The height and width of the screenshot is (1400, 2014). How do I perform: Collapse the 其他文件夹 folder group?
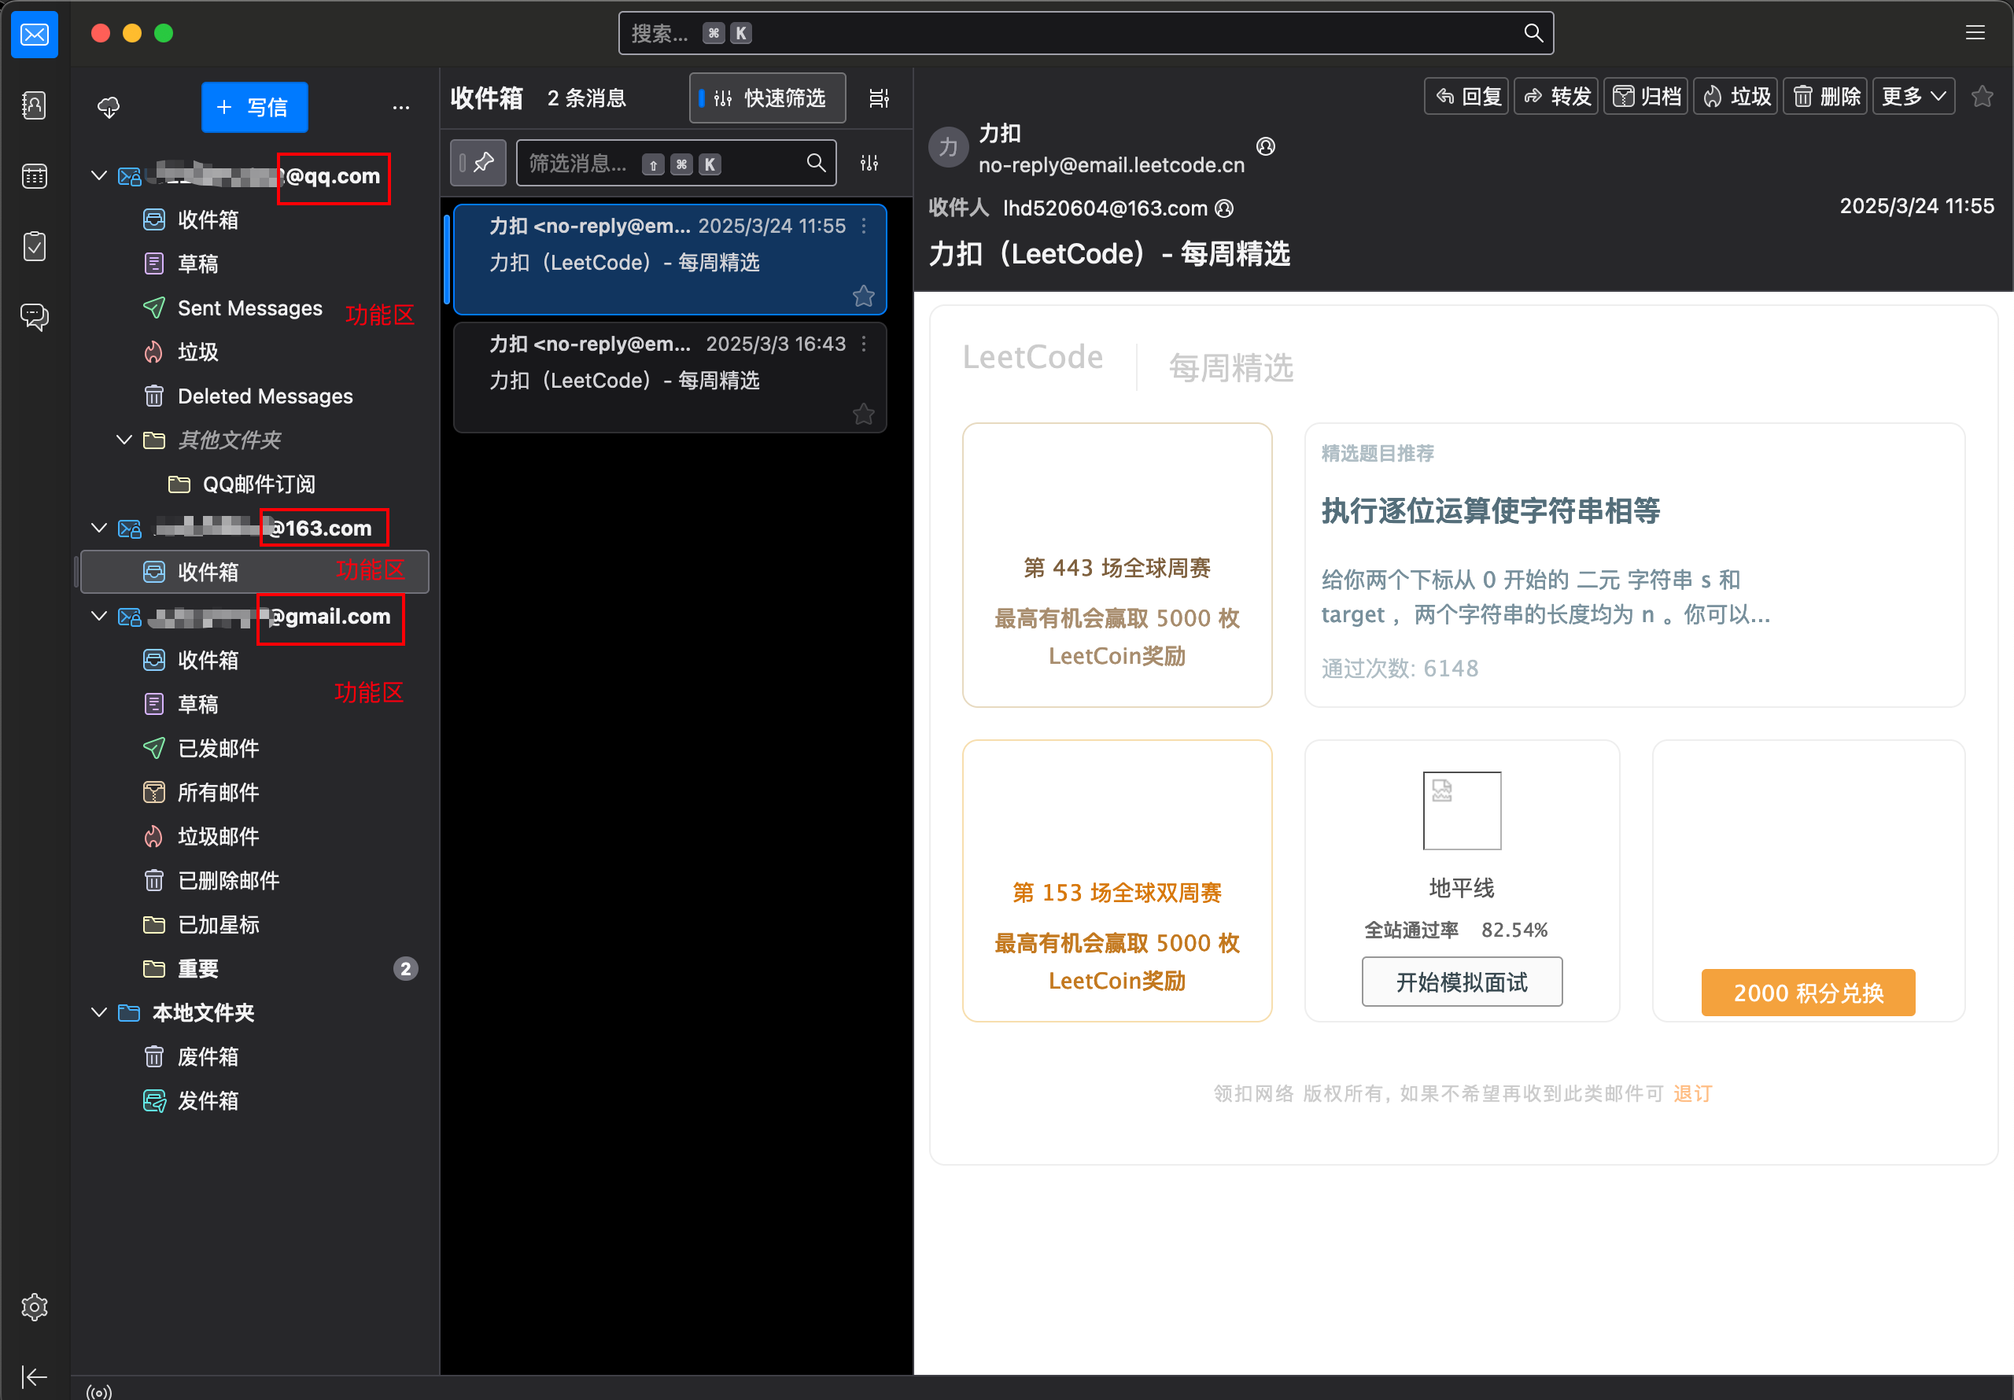tap(123, 440)
